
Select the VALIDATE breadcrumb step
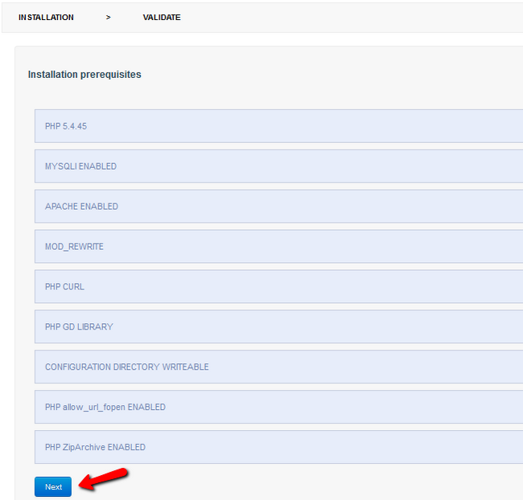pos(161,17)
